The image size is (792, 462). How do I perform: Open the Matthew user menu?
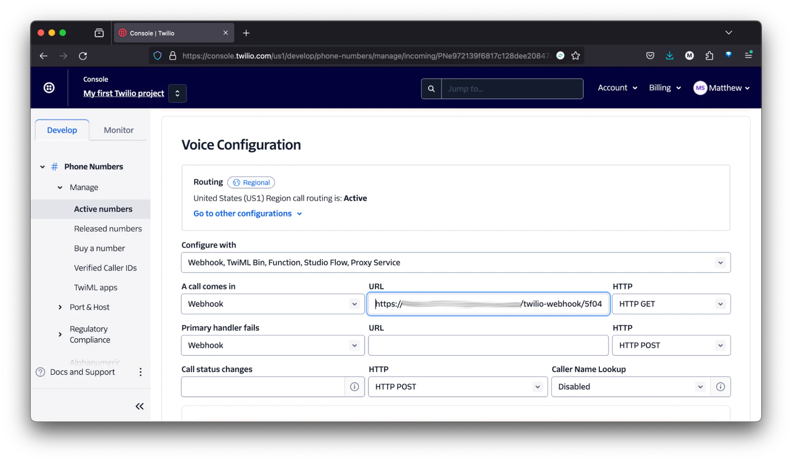(x=722, y=88)
